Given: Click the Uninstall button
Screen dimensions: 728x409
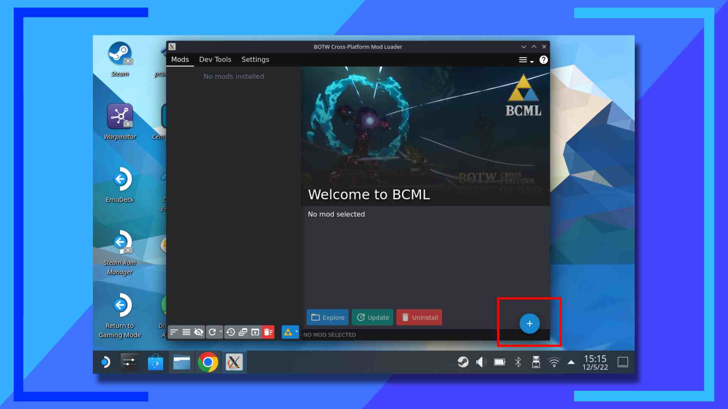Looking at the screenshot, I should pyautogui.click(x=419, y=317).
